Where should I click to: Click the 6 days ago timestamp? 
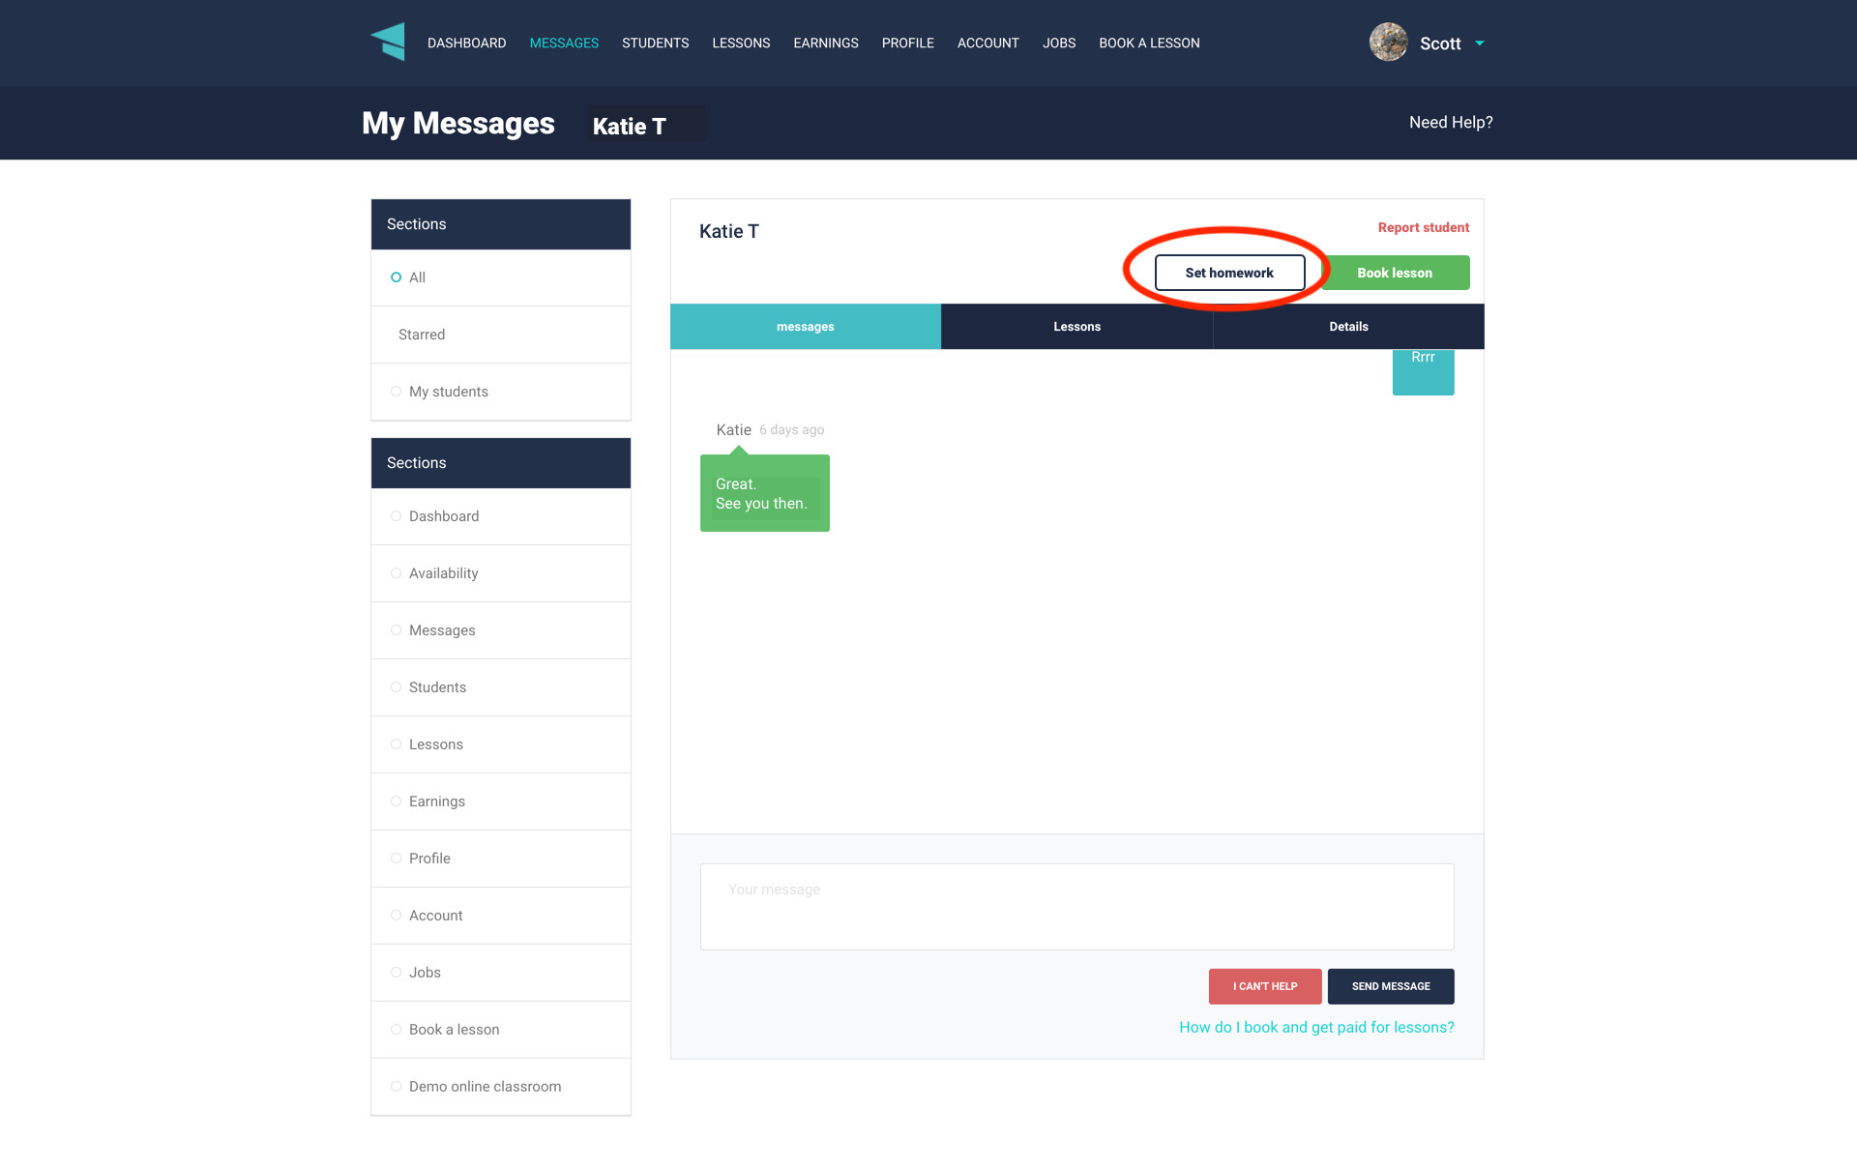pyautogui.click(x=791, y=430)
